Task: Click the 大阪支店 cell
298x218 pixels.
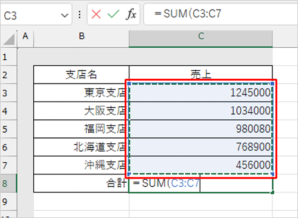Action: click(x=82, y=111)
